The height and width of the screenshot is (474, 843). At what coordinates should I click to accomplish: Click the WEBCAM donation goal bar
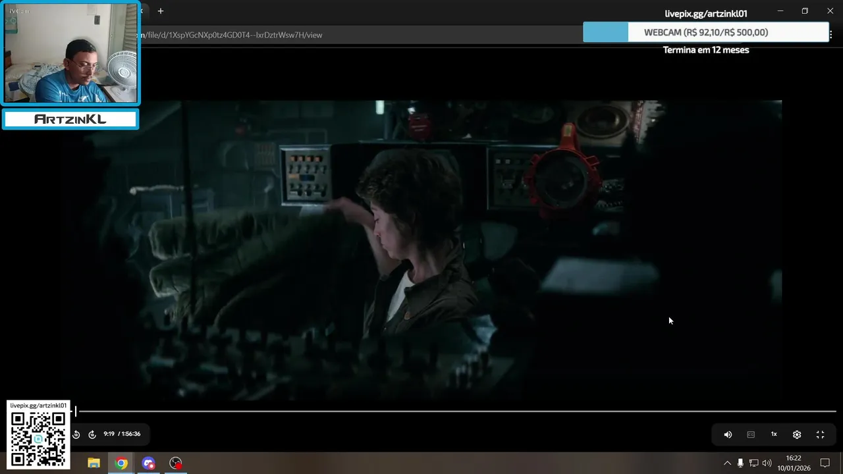tap(706, 32)
